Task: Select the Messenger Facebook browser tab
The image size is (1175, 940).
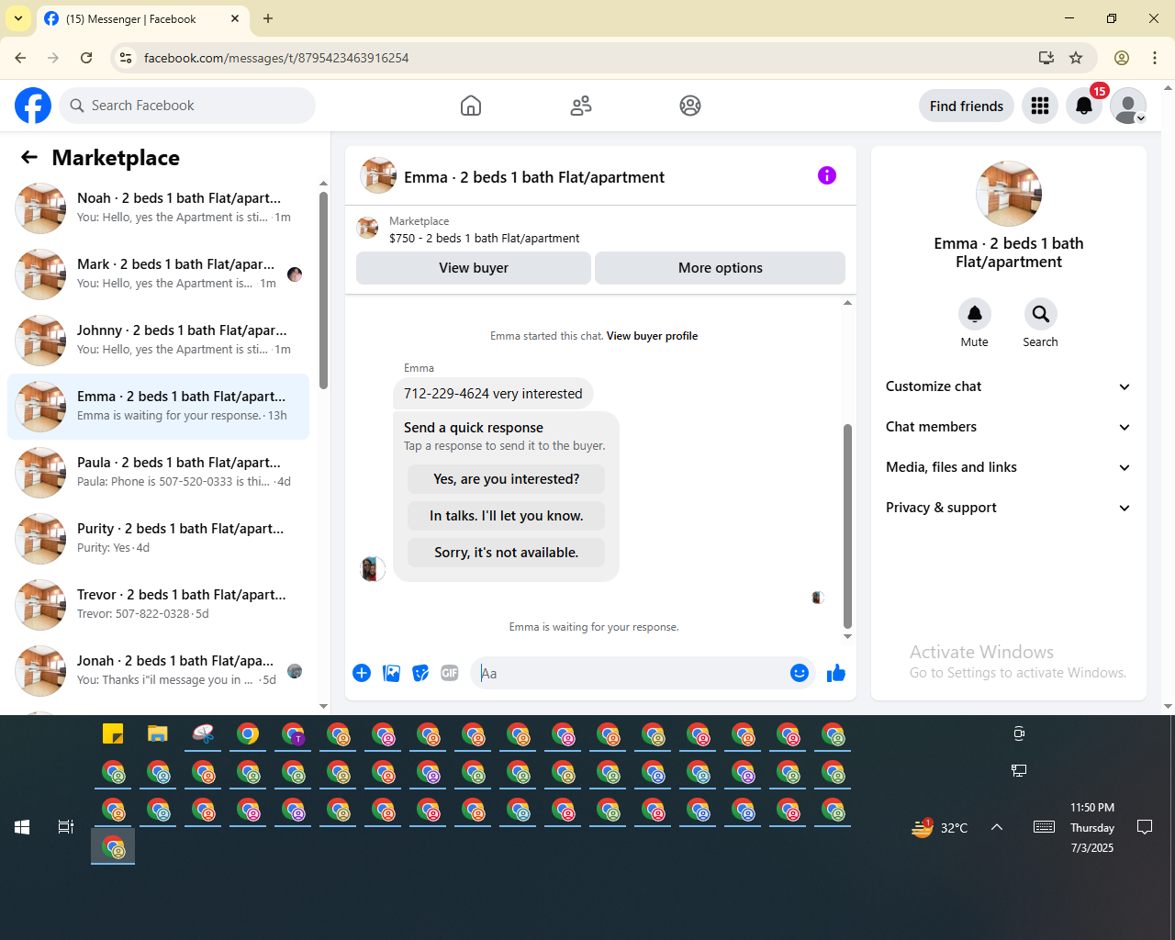Action: click(142, 18)
